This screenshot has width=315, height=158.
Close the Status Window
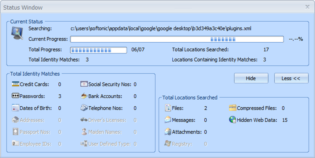coord(307,7)
